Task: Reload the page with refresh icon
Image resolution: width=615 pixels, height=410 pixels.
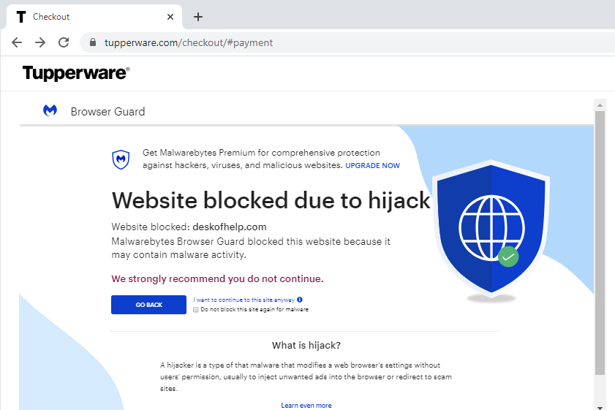Action: coord(64,42)
